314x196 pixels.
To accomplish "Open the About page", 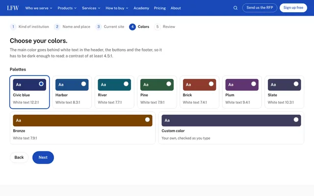I will (176, 8).
